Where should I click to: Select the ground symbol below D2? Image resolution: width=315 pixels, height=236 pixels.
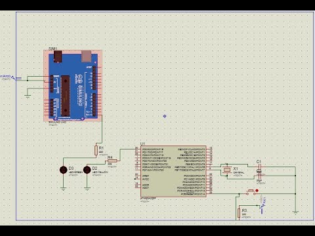coord(87,189)
